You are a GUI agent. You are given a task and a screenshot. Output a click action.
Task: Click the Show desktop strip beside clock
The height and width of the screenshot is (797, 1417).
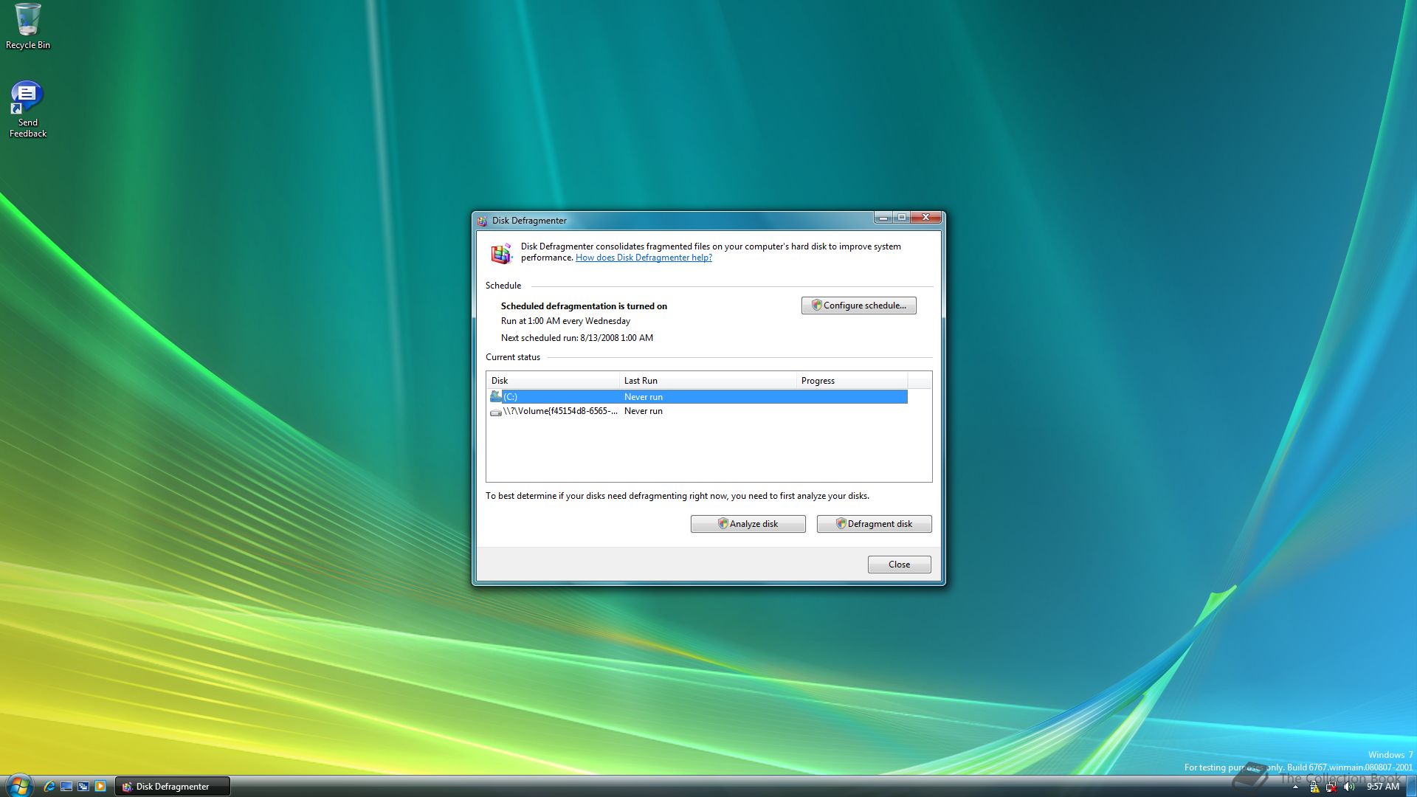(x=1411, y=787)
